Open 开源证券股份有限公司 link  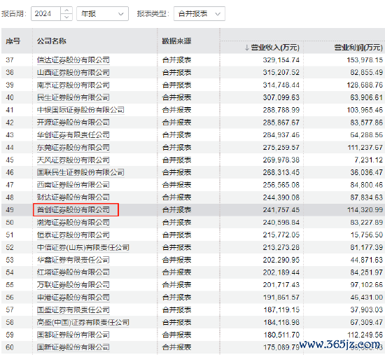[73, 123]
